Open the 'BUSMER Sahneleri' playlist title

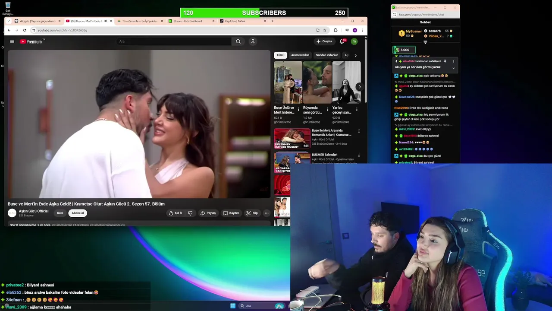(325, 155)
